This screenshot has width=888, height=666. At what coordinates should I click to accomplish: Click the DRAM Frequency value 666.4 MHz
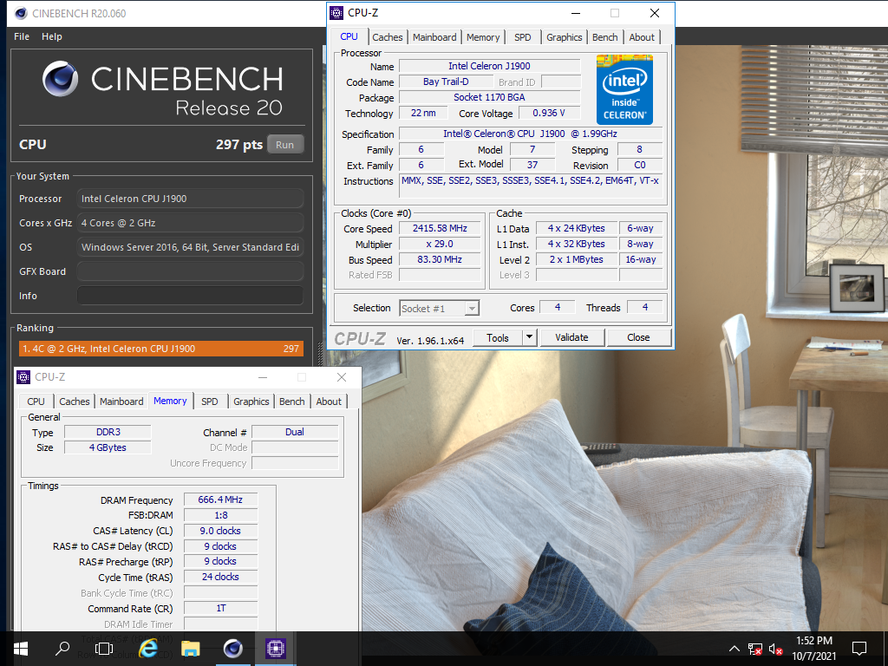tap(220, 499)
